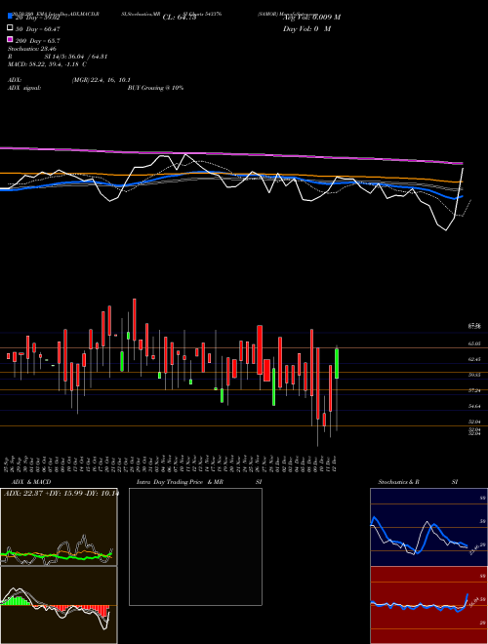Click the 'SI 14/3: 36.04 / 64.31' value
This screenshot has height=644, width=488.
[x=76, y=57]
